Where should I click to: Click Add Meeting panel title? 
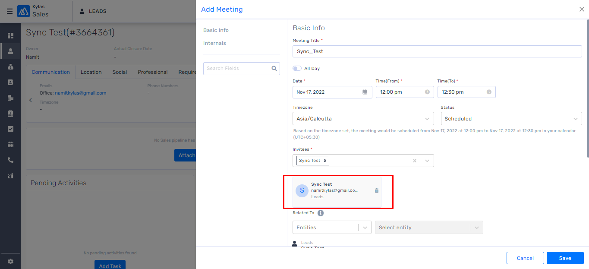(x=222, y=9)
